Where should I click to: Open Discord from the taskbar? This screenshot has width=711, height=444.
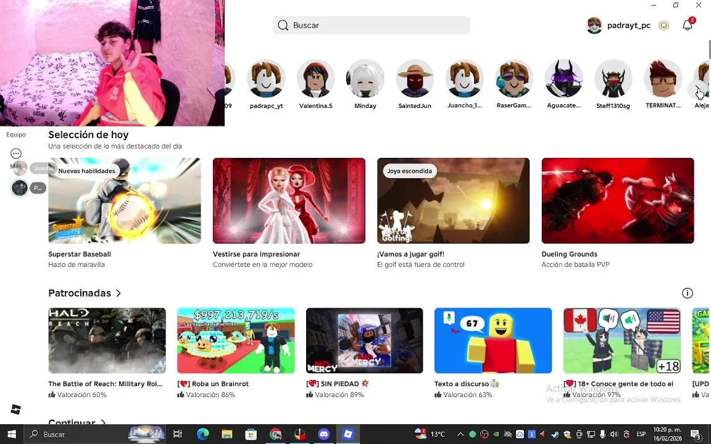[324, 435]
